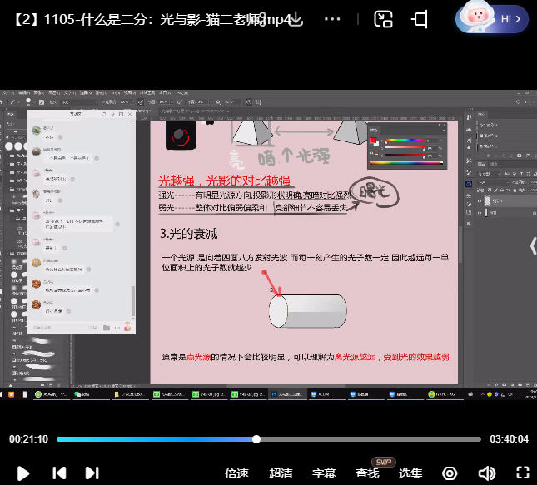
Task: Open the three-dots more options menu
Action: point(331,19)
